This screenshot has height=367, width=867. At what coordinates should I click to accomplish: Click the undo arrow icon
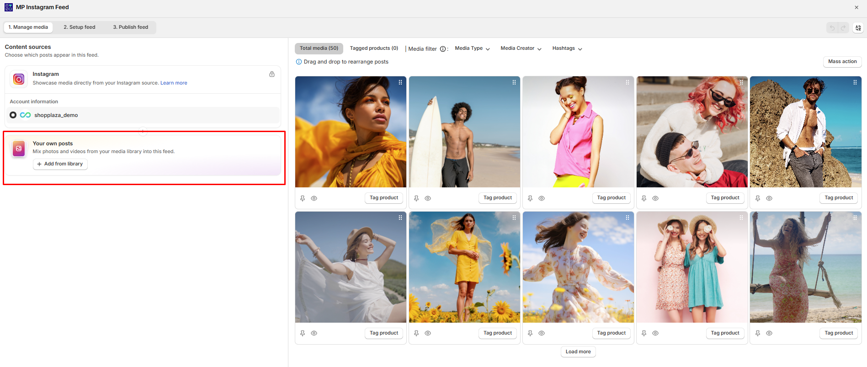coord(832,28)
